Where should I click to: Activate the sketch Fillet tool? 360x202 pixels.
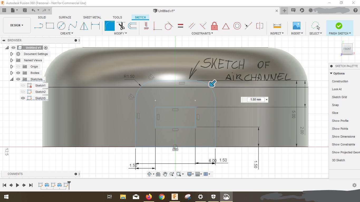(110, 26)
